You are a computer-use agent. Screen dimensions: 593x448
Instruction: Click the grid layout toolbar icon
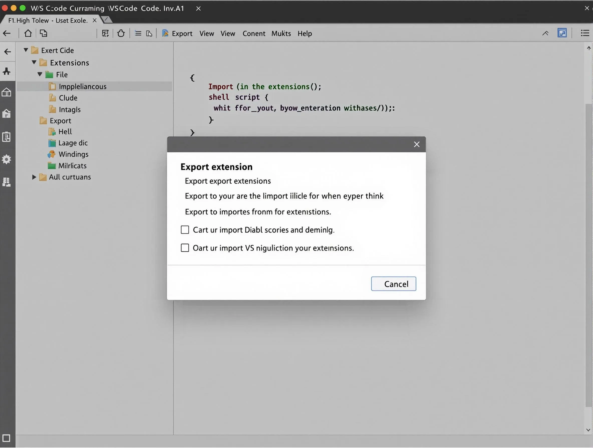(x=105, y=33)
